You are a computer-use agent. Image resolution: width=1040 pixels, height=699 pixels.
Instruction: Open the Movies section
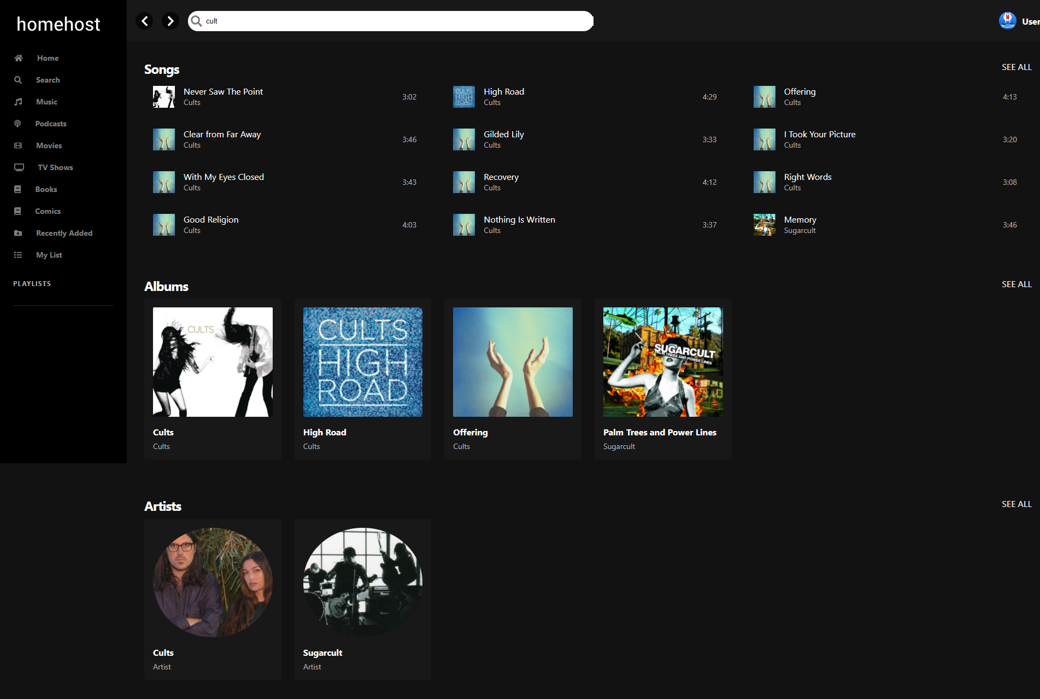[x=49, y=145]
